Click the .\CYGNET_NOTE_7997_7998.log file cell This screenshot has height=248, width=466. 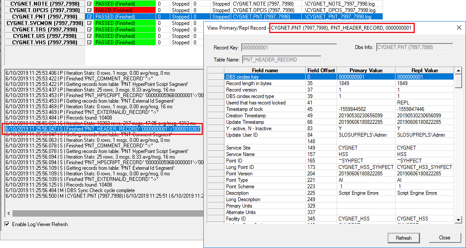(x=342, y=4)
